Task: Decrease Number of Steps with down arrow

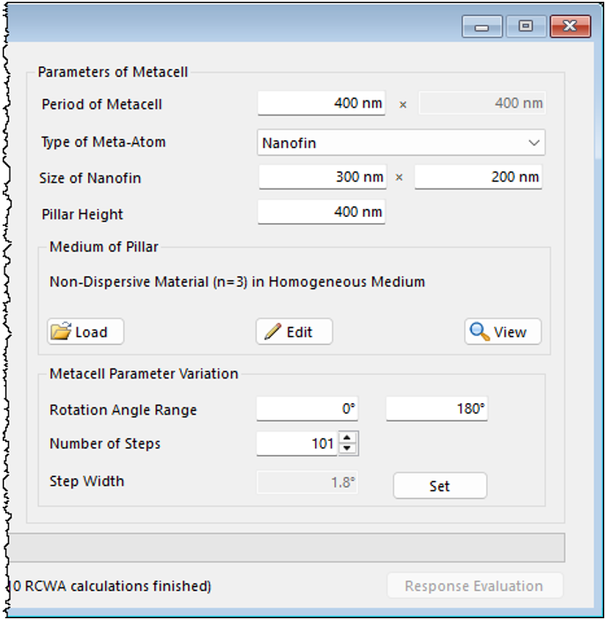Action: (x=348, y=449)
